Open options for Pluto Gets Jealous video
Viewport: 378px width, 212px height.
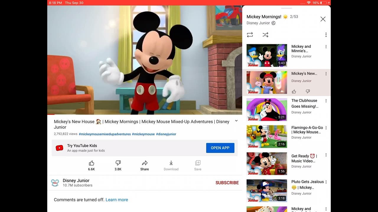coord(326,182)
